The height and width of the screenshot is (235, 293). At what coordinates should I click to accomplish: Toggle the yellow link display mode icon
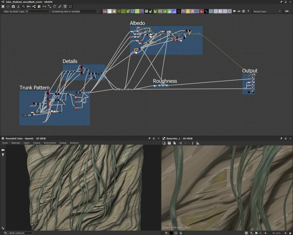coord(44,6)
